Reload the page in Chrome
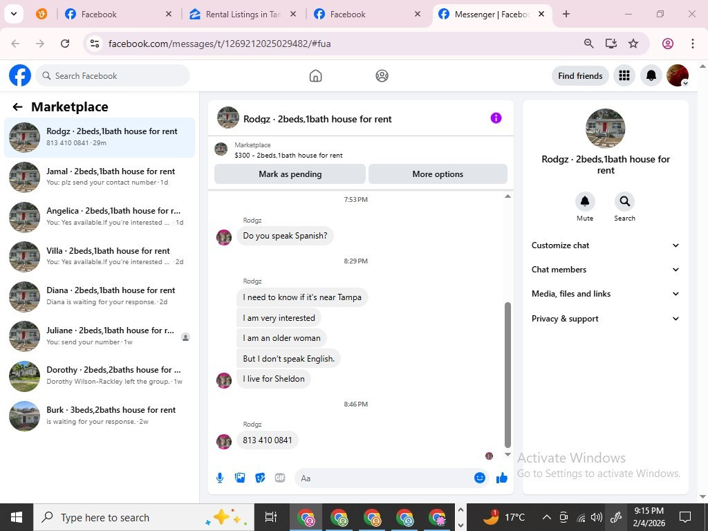 coord(65,44)
